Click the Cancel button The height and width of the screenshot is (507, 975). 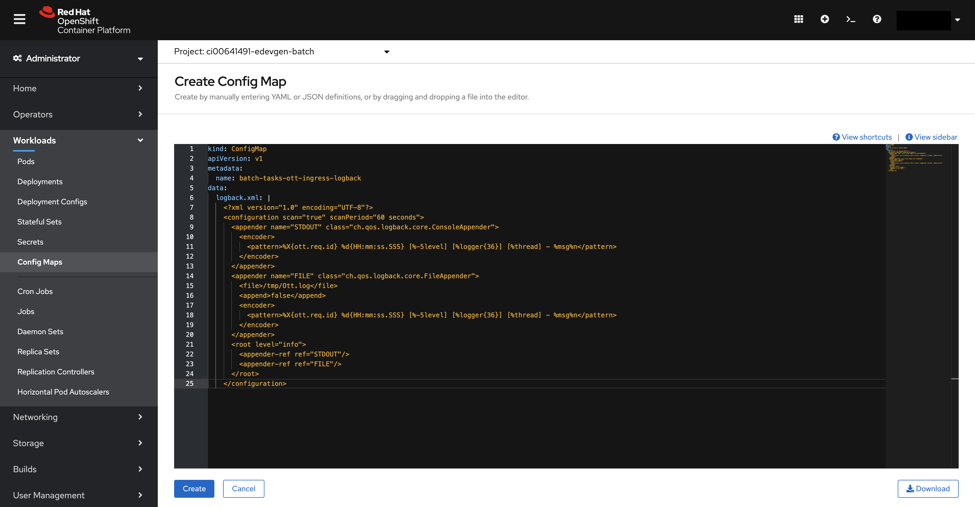[x=243, y=489]
